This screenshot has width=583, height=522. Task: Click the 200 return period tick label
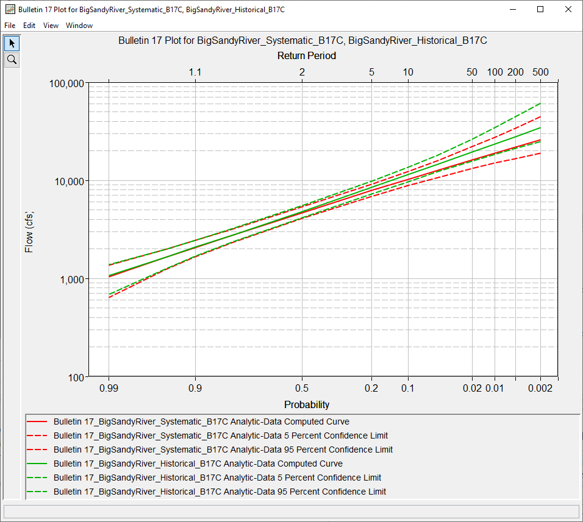[x=516, y=72]
